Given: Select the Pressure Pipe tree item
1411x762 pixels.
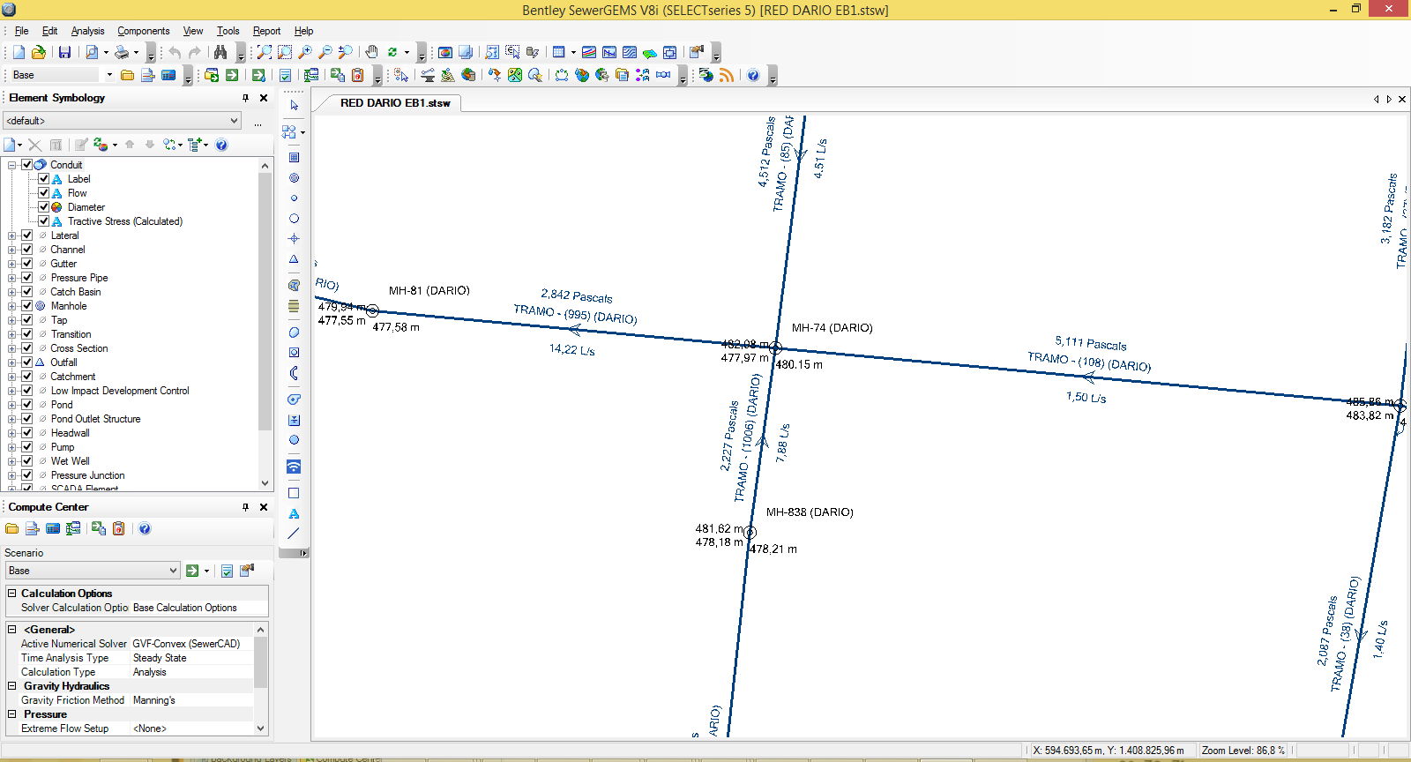Looking at the screenshot, I should pos(79,278).
